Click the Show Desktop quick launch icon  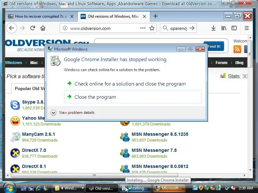pyautogui.click(x=23, y=188)
